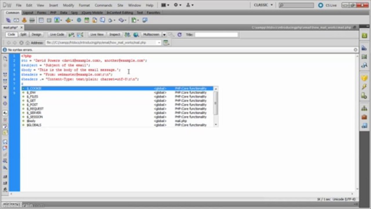This screenshot has height=209, width=371.
Task: Click the Insert Widget icon
Action: click(79, 20)
